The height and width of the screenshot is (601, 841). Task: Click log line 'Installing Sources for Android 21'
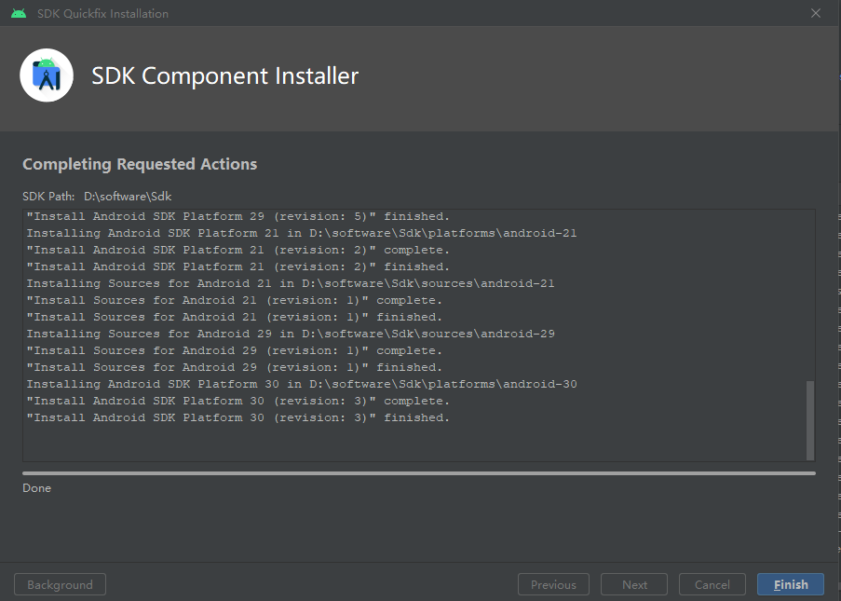pos(291,283)
